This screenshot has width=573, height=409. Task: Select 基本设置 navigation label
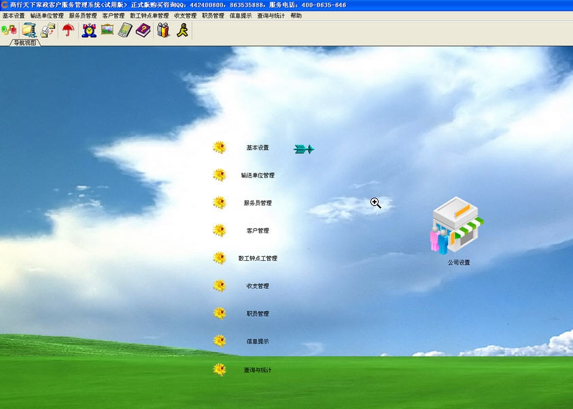coord(258,147)
